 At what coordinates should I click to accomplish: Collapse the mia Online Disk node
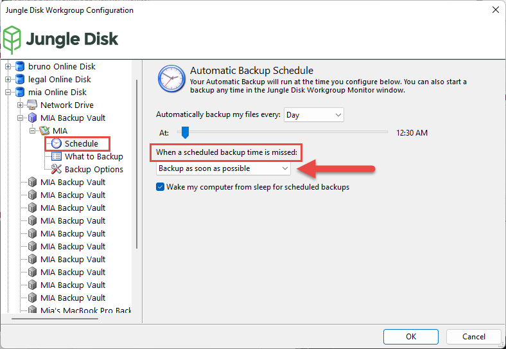click(8, 93)
